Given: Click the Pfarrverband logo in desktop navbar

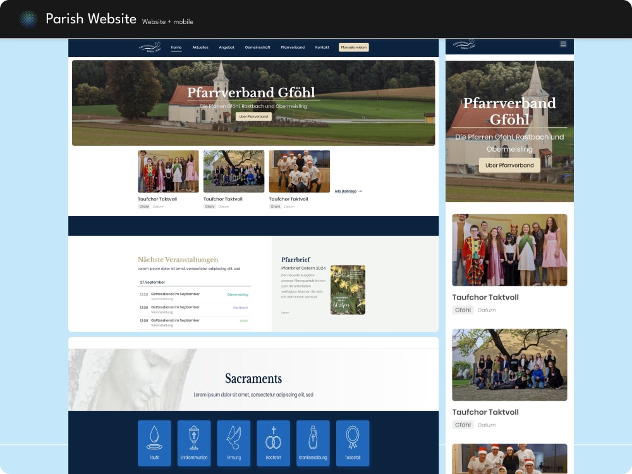Looking at the screenshot, I should pyautogui.click(x=150, y=47).
